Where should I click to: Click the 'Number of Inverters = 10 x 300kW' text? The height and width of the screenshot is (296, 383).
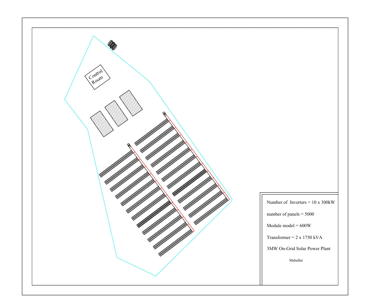301,202
